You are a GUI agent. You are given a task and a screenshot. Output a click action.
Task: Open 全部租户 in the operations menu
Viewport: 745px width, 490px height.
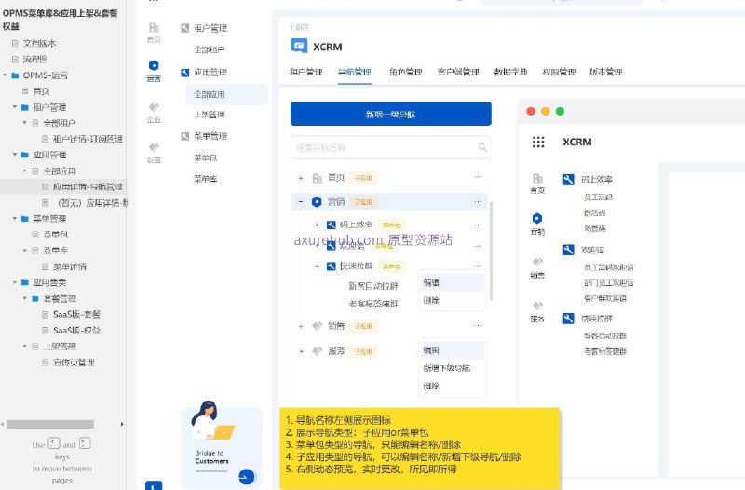click(x=210, y=49)
